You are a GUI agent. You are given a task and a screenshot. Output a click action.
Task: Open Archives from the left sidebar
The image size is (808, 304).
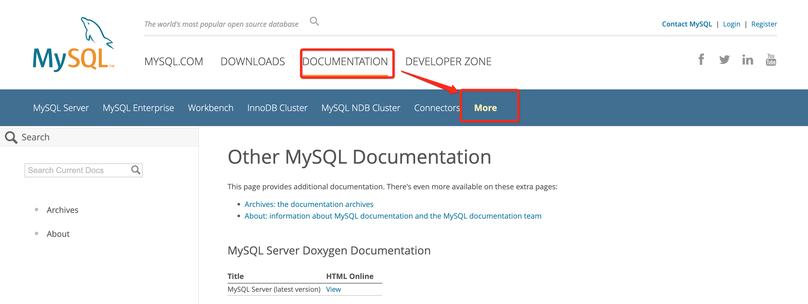tap(62, 210)
